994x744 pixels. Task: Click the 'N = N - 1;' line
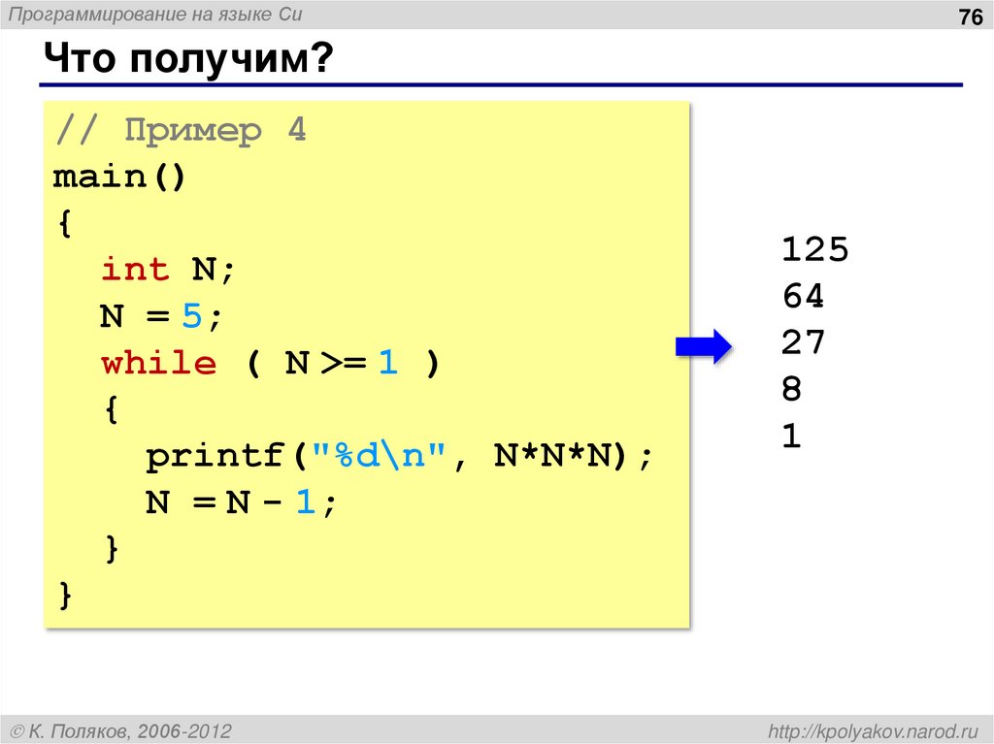coord(241,502)
